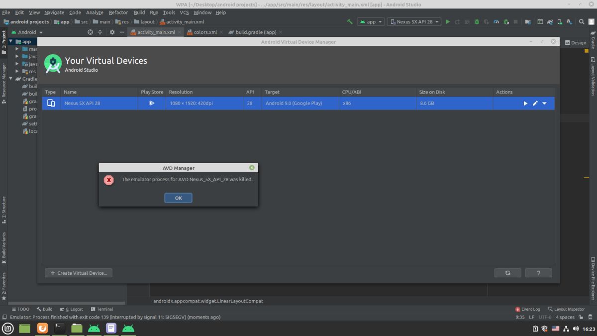597x336 pixels.
Task: Open the Android project view dropdown
Action: pos(27,32)
